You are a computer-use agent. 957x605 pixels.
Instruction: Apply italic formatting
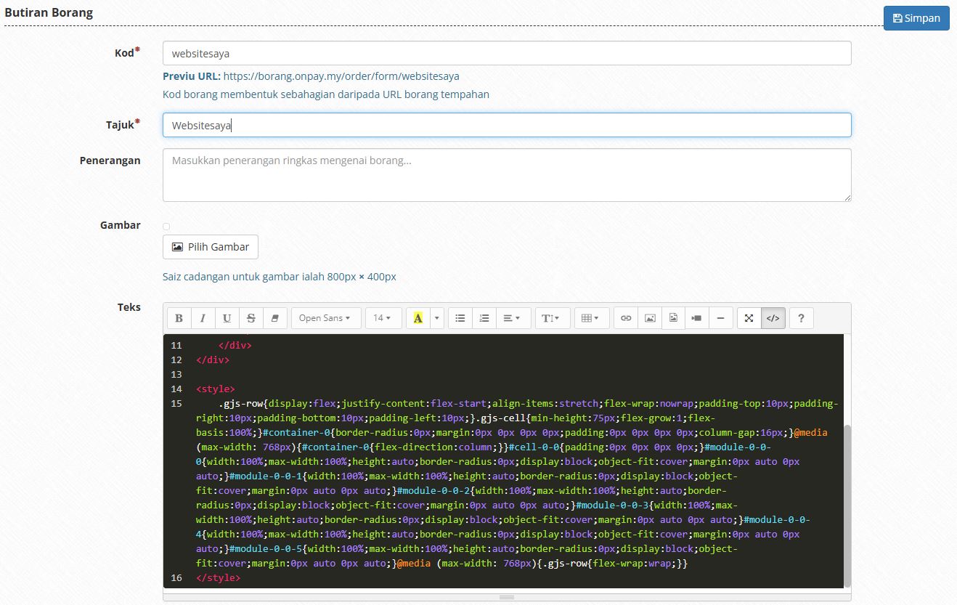[203, 317]
